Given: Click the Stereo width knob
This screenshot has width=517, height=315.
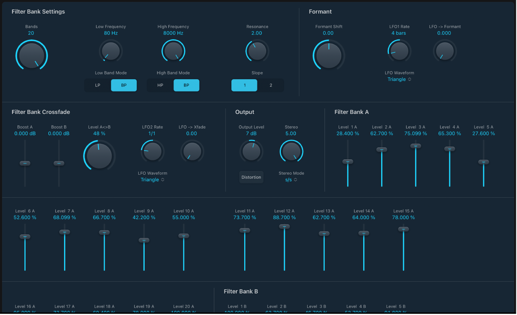Looking at the screenshot, I should click(x=291, y=151).
